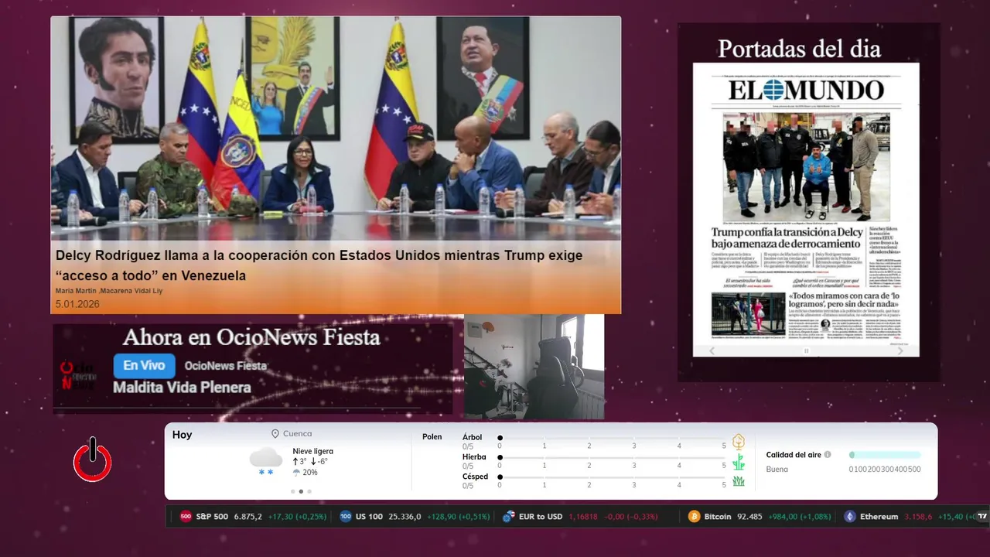
Task: Click the S&P 500 price 6.875,2
Action: pos(247,517)
